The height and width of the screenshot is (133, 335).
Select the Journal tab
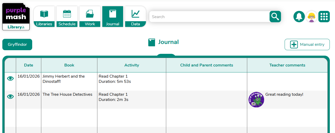(113, 17)
